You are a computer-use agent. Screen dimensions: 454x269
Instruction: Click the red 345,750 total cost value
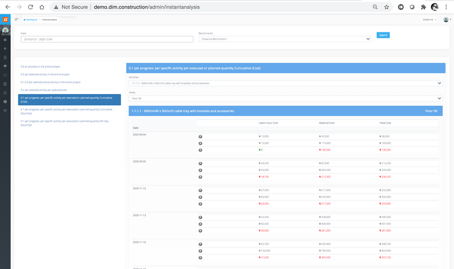[385, 258]
